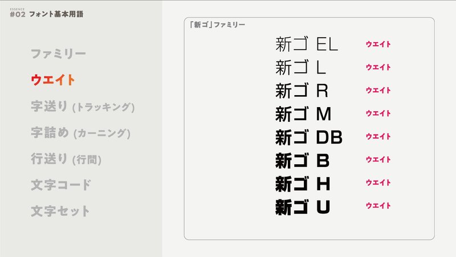Click the #02 フォント基本用語 heading
Image resolution: width=456 pixels, height=257 pixels.
(47, 14)
